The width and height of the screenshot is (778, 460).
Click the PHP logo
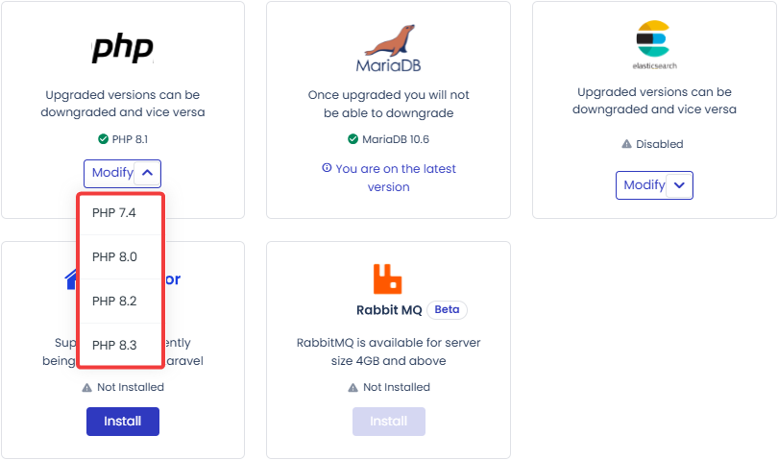(123, 48)
